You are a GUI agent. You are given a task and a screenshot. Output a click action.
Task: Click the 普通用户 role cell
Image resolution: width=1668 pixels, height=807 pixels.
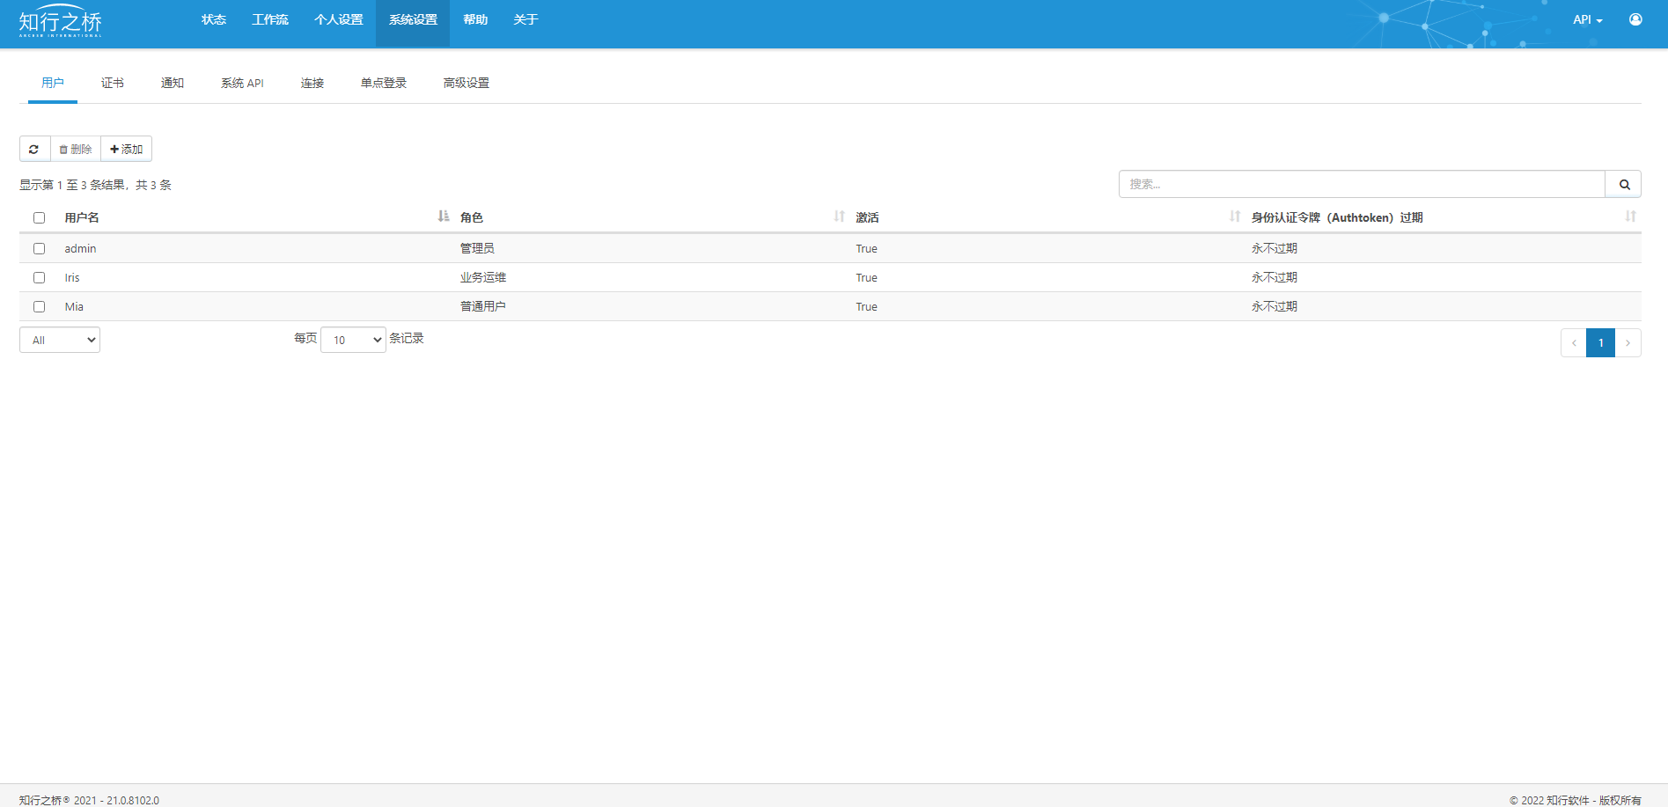(483, 306)
